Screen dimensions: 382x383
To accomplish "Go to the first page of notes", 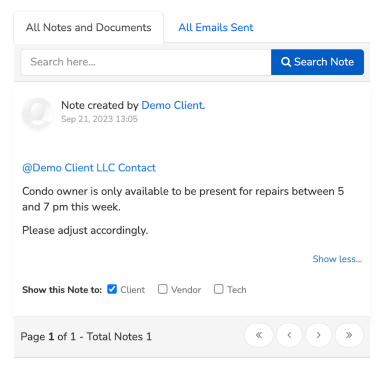I will (259, 335).
